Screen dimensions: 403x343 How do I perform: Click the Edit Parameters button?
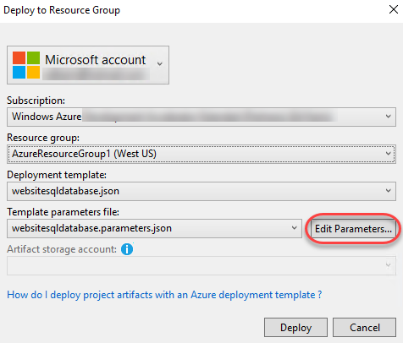coord(353,229)
